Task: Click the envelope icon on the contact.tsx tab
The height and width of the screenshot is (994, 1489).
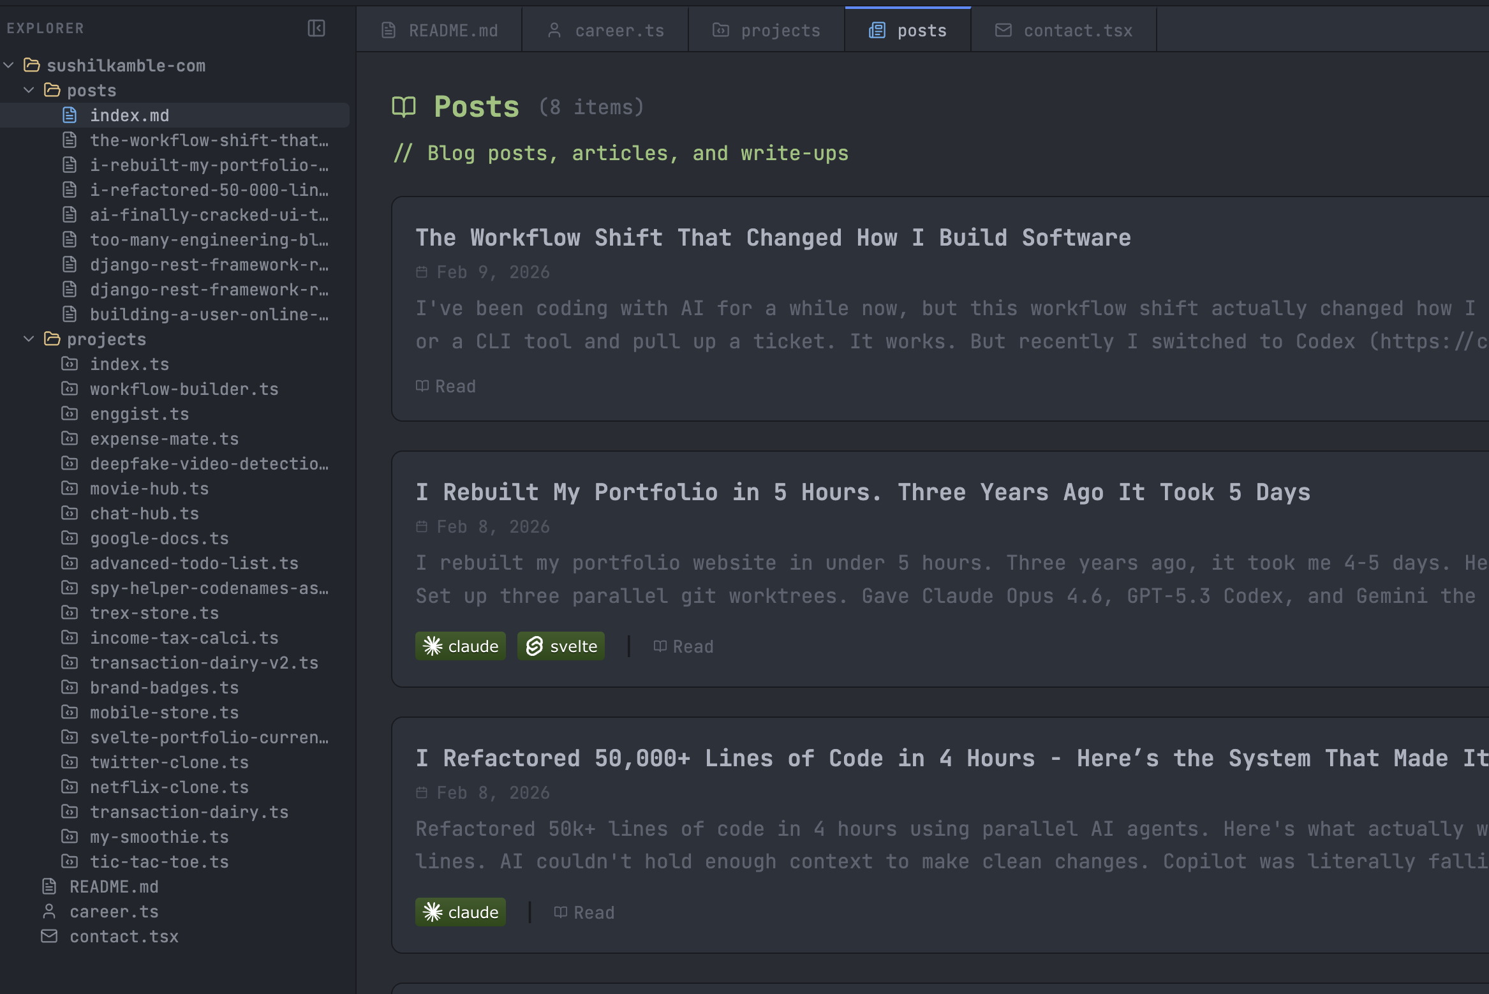Action: pyautogui.click(x=1004, y=29)
